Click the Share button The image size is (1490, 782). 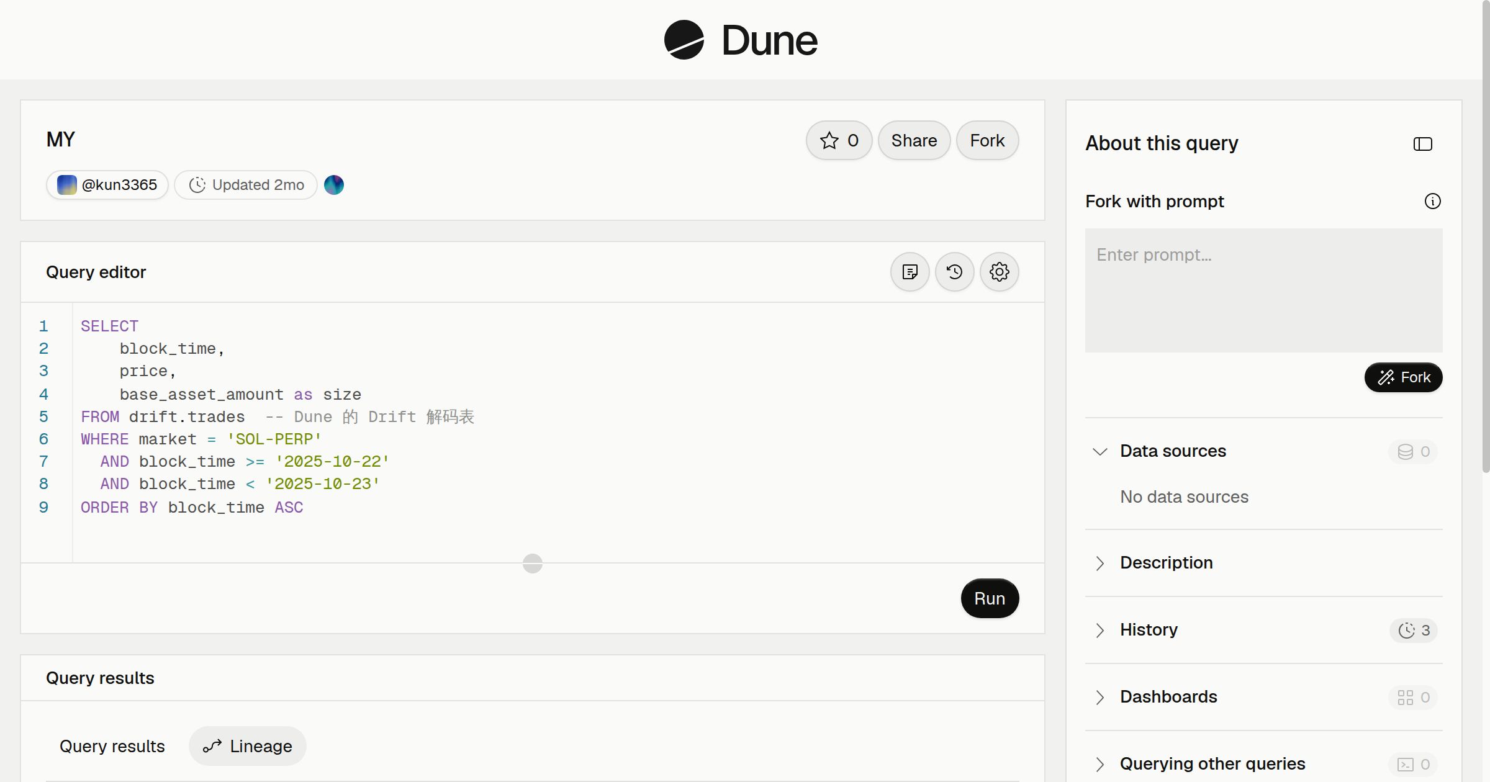(914, 140)
